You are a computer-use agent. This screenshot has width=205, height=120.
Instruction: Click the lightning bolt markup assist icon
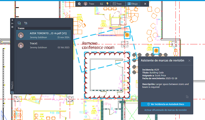(107, 4)
